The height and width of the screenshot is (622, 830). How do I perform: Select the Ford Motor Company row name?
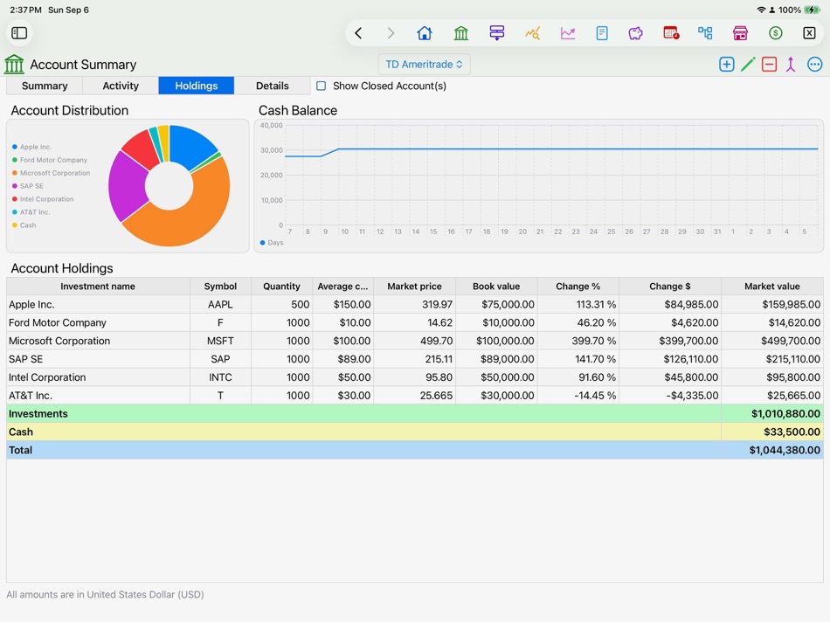(57, 322)
